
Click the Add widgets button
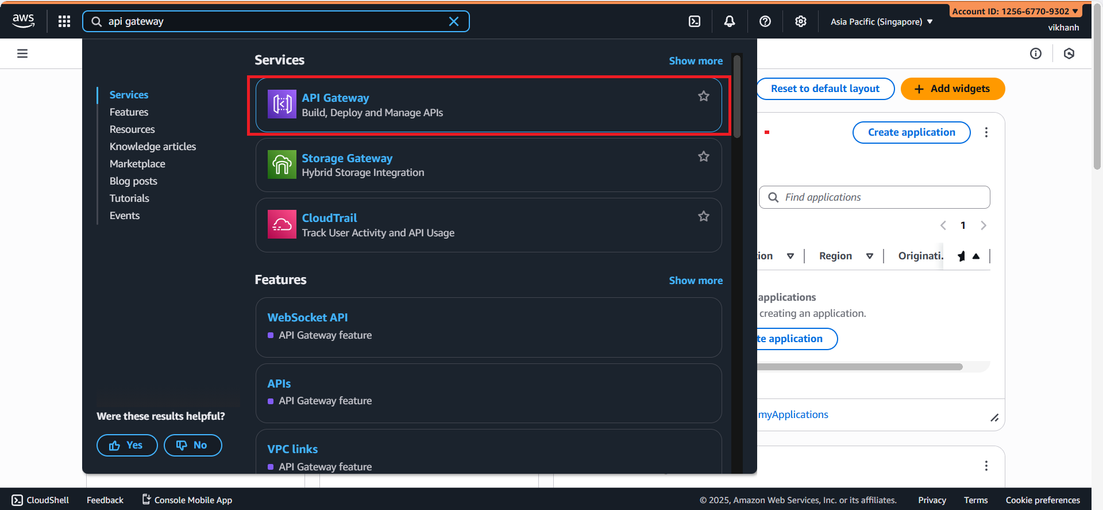pos(952,89)
